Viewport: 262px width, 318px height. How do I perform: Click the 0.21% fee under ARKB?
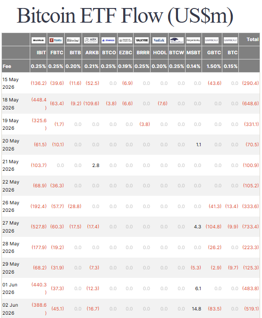91,67
